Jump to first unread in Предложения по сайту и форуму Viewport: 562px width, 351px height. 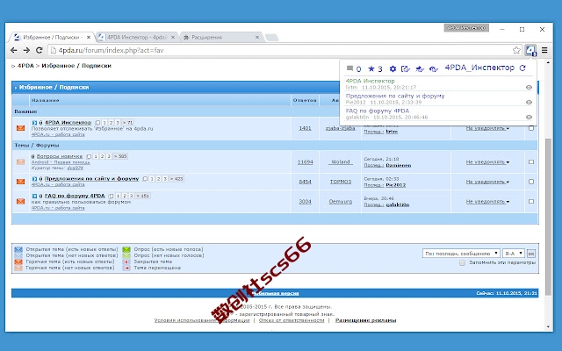point(34,178)
